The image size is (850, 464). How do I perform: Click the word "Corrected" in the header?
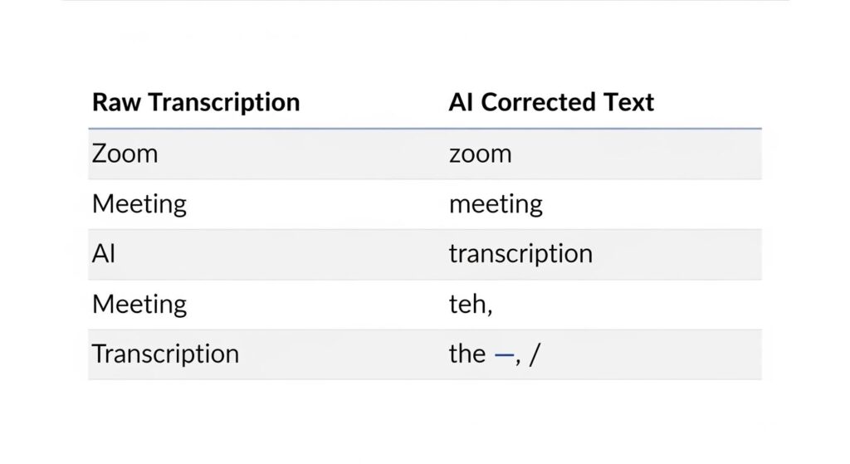(x=540, y=102)
